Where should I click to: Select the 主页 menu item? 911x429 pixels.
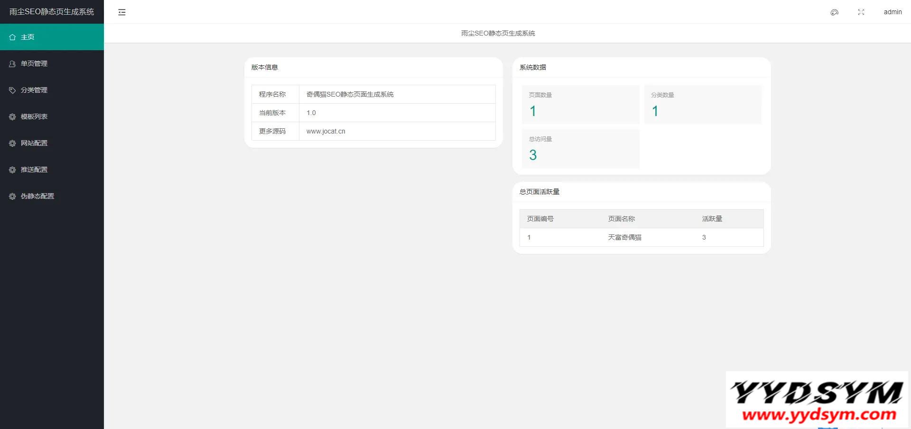(28, 37)
